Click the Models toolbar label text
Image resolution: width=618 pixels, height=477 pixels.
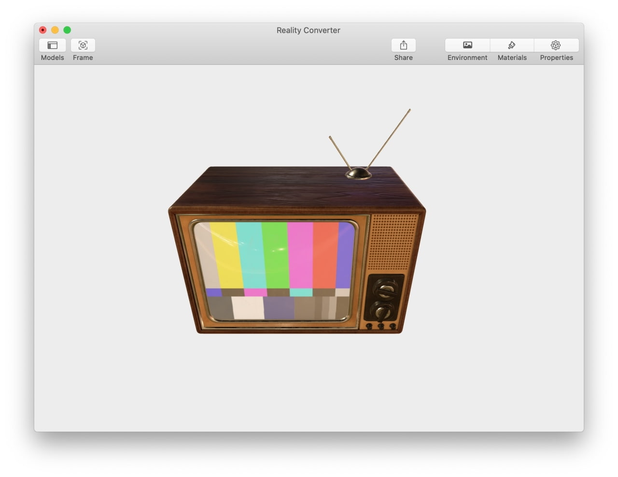[52, 58]
